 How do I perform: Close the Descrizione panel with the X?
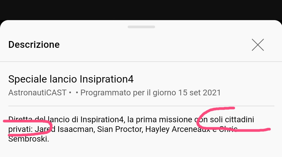[x=258, y=45]
